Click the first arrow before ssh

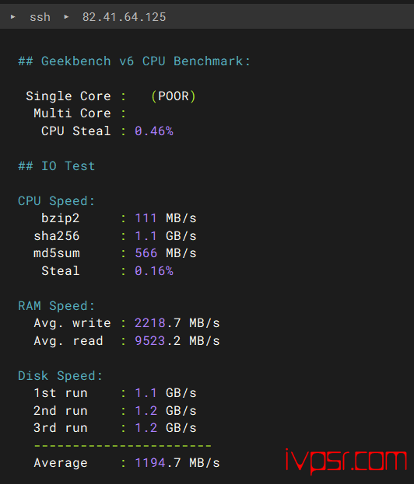12,17
